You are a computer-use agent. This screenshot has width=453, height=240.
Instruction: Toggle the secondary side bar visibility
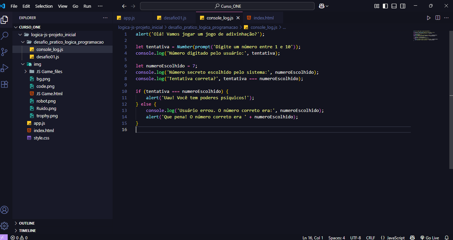pyautogui.click(x=403, y=6)
